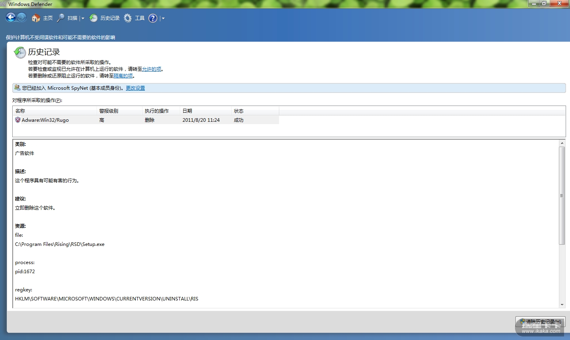This screenshot has height=340, width=570.
Task: Sort by the 执行的操作 column header
Action: click(x=161, y=111)
